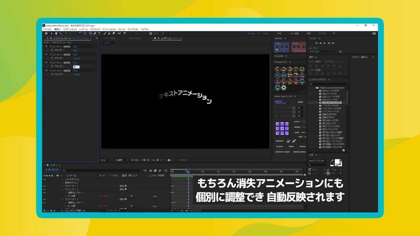
Task: Click the current time display 0:00:05:14
Action: click(52, 170)
